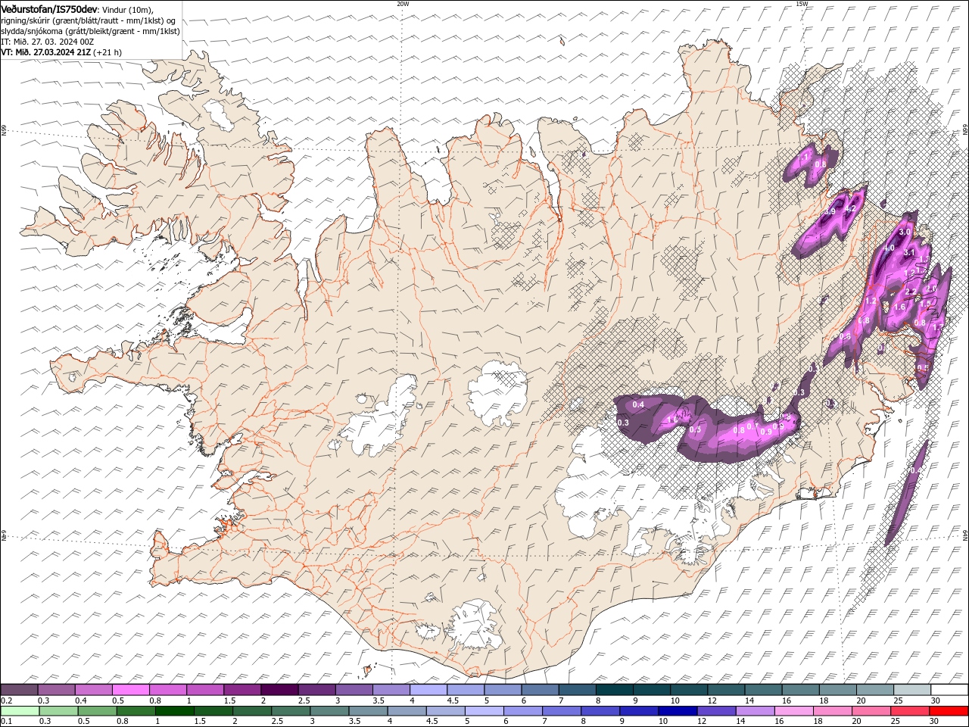Click the '20W' longitude label

pyautogui.click(x=403, y=4)
